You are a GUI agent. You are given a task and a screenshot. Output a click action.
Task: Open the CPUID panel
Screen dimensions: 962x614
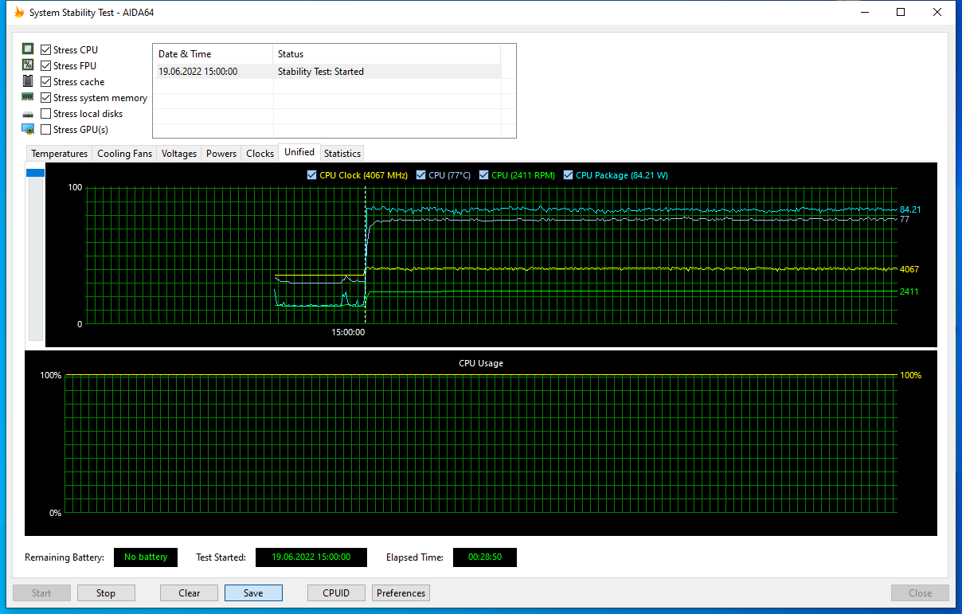click(x=336, y=592)
